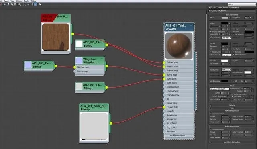Open the Reflect Affect channels dropdown
Viewport: 257px width, 149px height.
226,38
